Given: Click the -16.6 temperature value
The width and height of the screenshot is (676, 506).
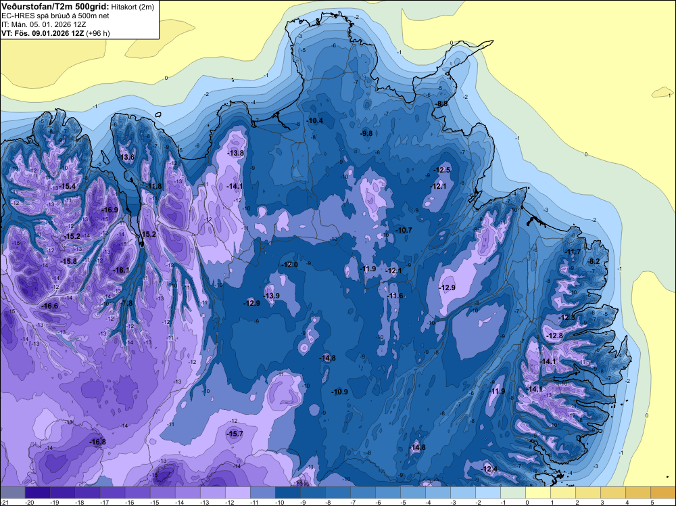Looking at the screenshot, I should (49, 306).
